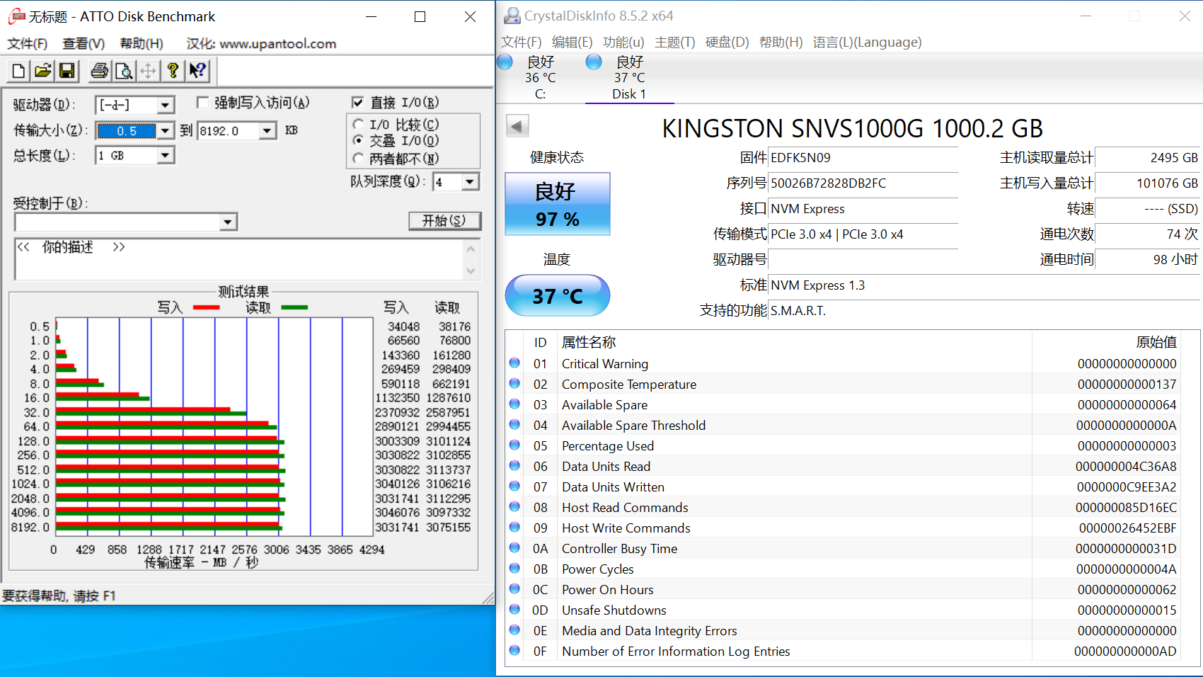Open the 队列深度 queue depth dropdown
1203x677 pixels.
471,182
